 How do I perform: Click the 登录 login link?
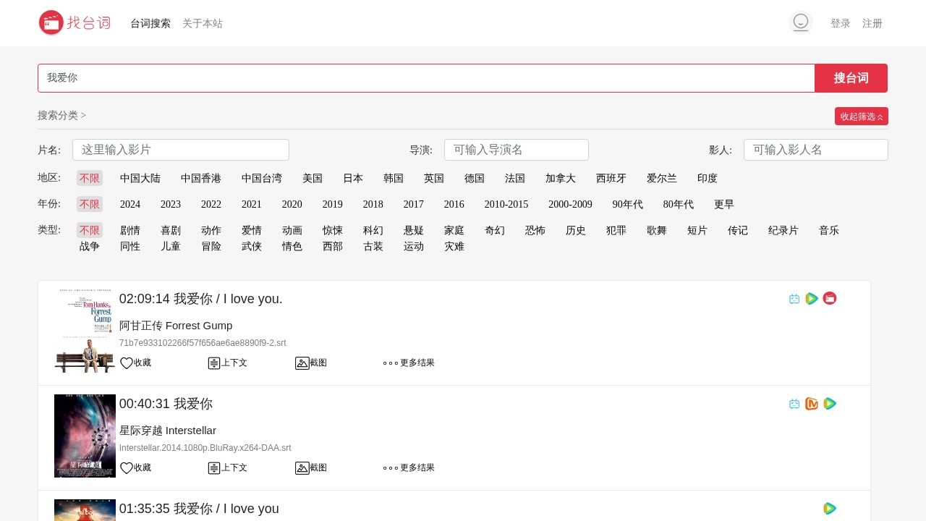point(840,23)
